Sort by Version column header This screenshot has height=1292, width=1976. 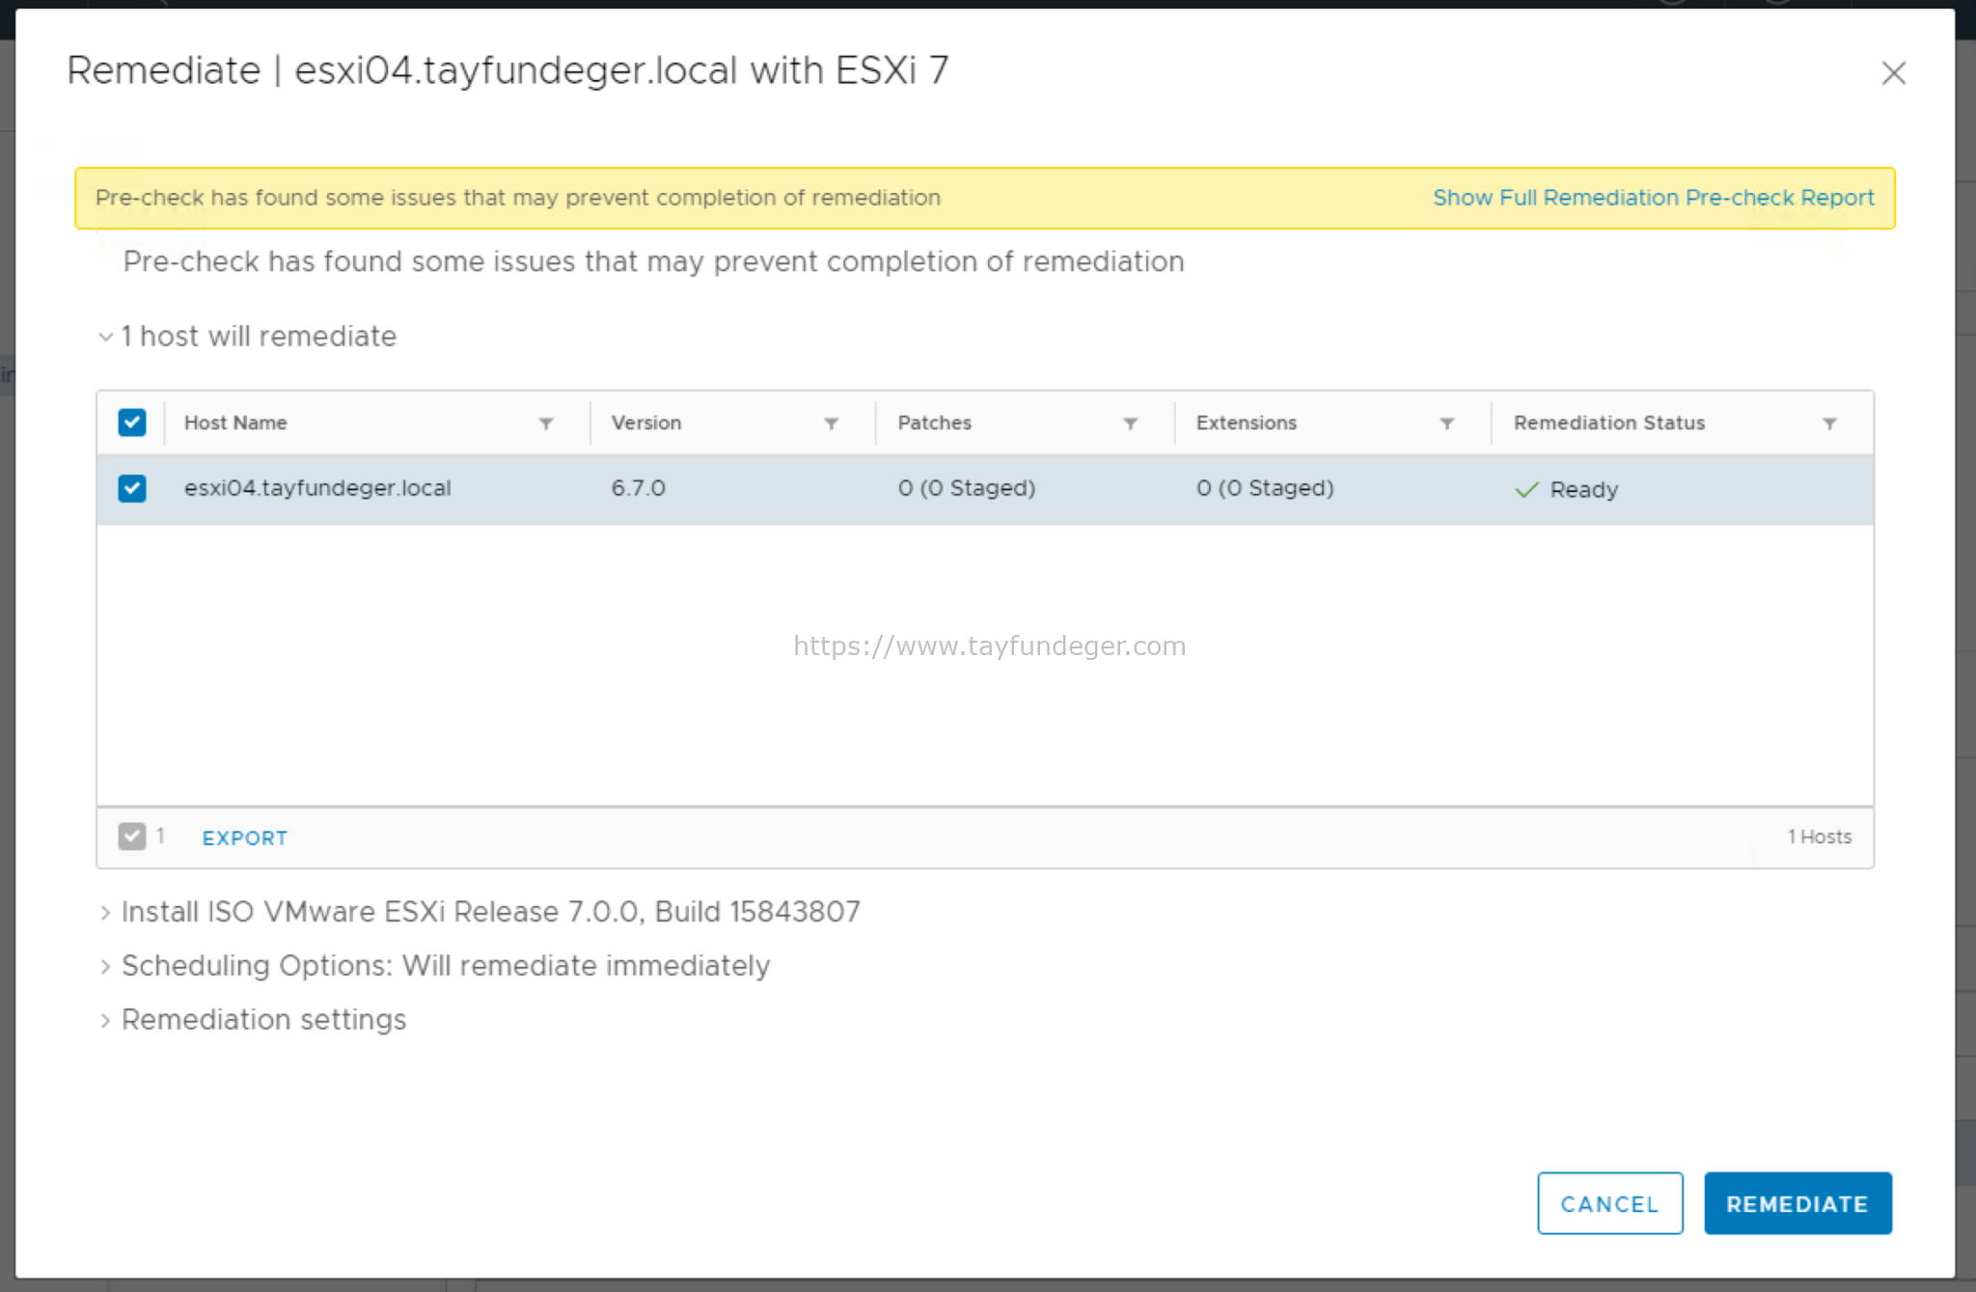tap(646, 423)
